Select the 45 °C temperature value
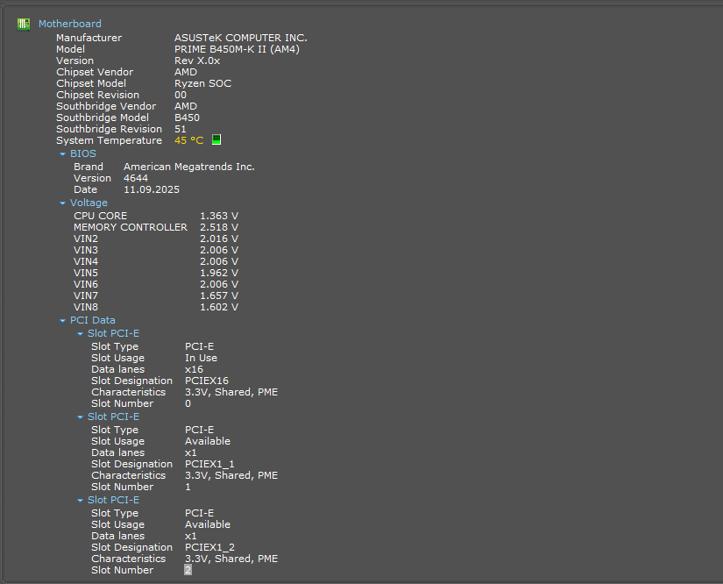This screenshot has width=723, height=584. click(x=188, y=140)
